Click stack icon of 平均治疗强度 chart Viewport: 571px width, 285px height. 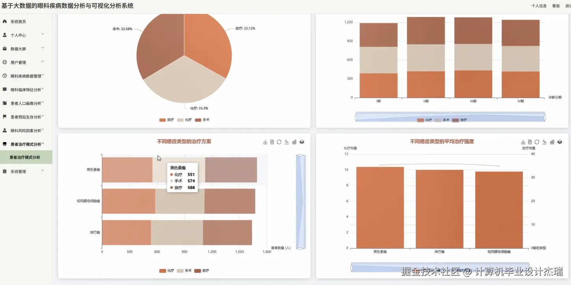click(560, 142)
